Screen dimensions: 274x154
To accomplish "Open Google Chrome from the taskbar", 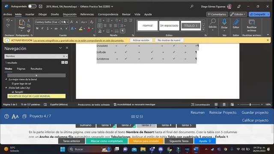I will (x=170, y=149).
